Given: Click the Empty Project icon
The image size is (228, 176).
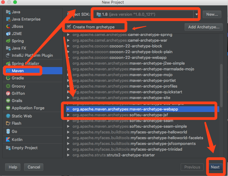Looking at the screenshot, I should coord(8,148).
